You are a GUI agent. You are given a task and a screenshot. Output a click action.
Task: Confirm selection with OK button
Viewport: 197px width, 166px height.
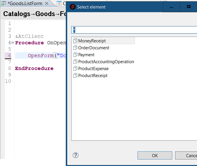[x=155, y=155]
